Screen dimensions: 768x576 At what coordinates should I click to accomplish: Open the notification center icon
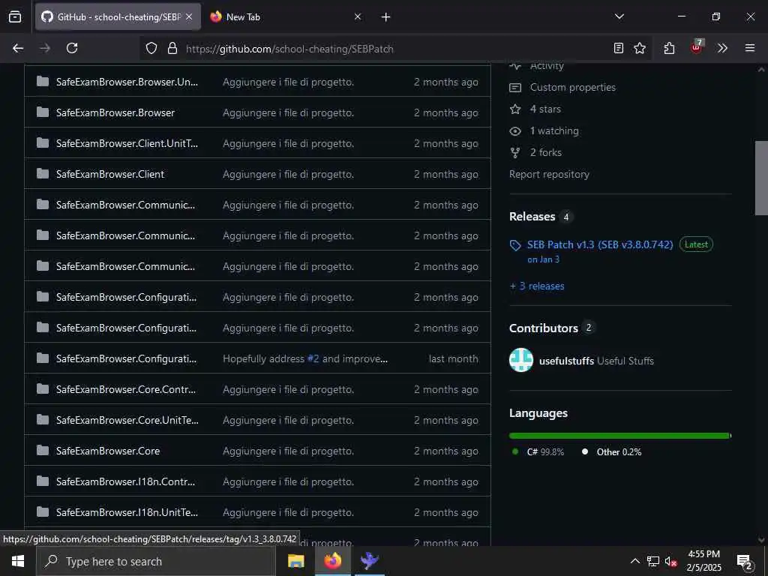pos(745,562)
